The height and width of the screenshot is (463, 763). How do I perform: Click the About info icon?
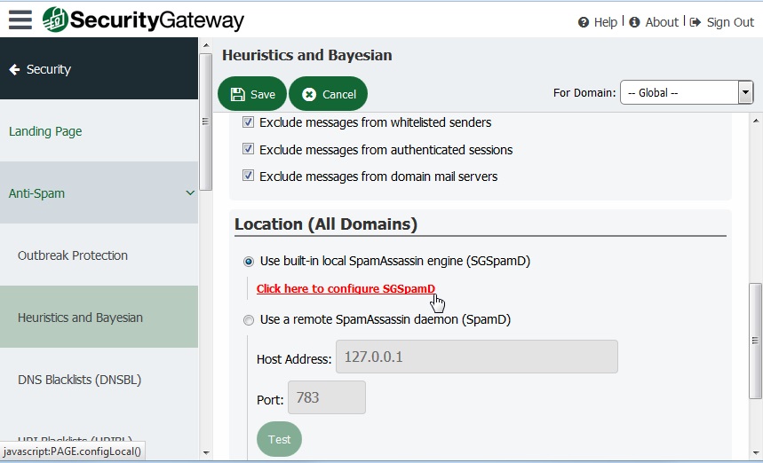click(x=634, y=22)
